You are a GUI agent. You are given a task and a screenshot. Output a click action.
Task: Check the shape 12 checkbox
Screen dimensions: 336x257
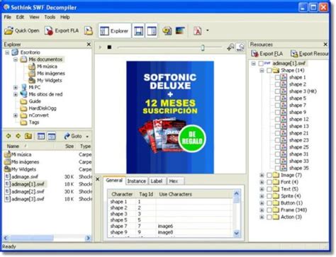pos(278,119)
